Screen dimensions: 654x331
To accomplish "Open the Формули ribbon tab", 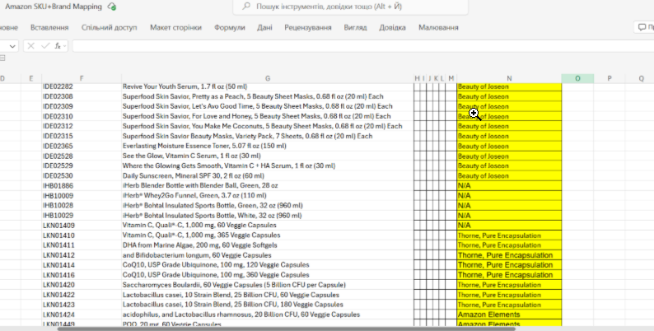I will pos(230,27).
